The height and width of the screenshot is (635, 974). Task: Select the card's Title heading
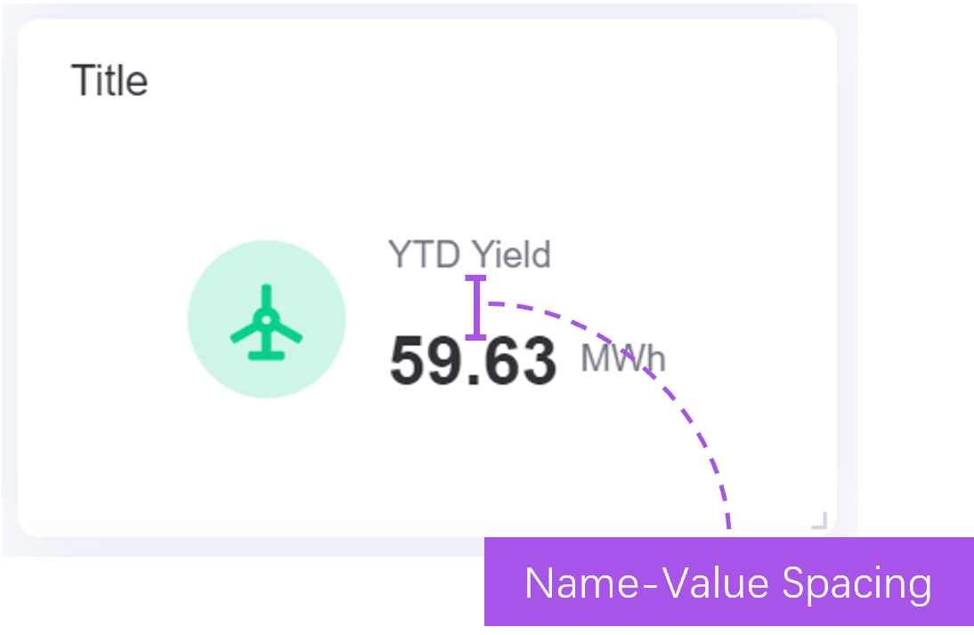(110, 81)
